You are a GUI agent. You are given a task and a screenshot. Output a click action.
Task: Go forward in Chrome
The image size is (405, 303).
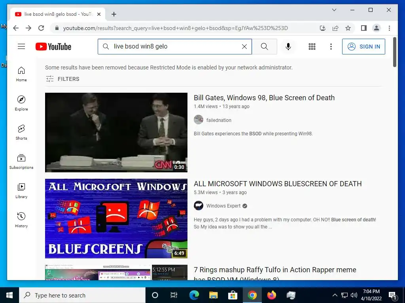(x=28, y=28)
